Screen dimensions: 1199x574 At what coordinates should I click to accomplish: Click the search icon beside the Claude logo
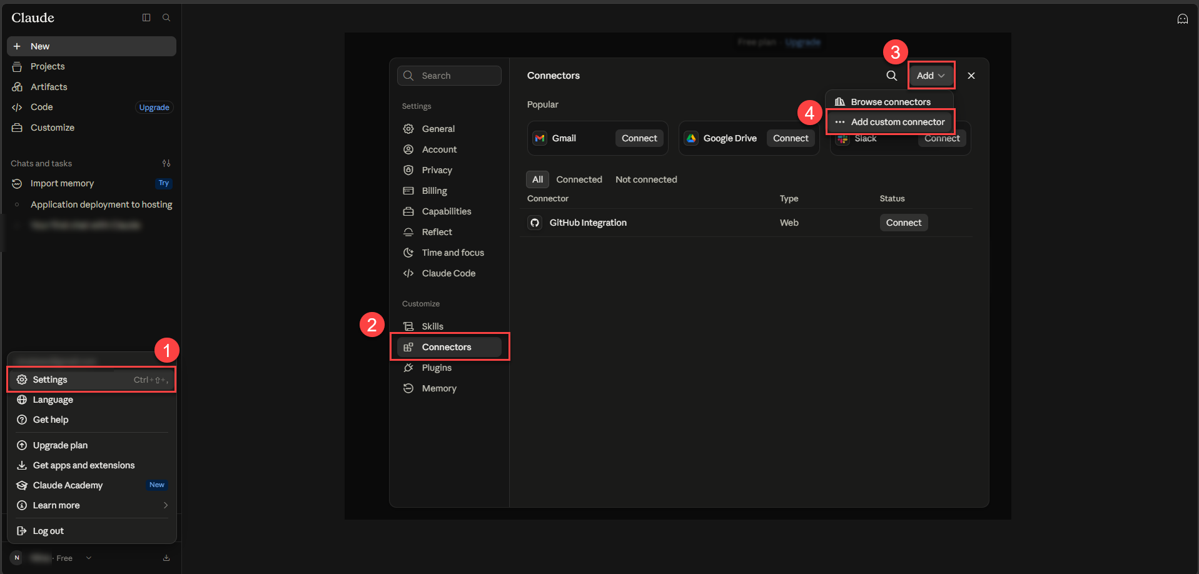pos(166,18)
